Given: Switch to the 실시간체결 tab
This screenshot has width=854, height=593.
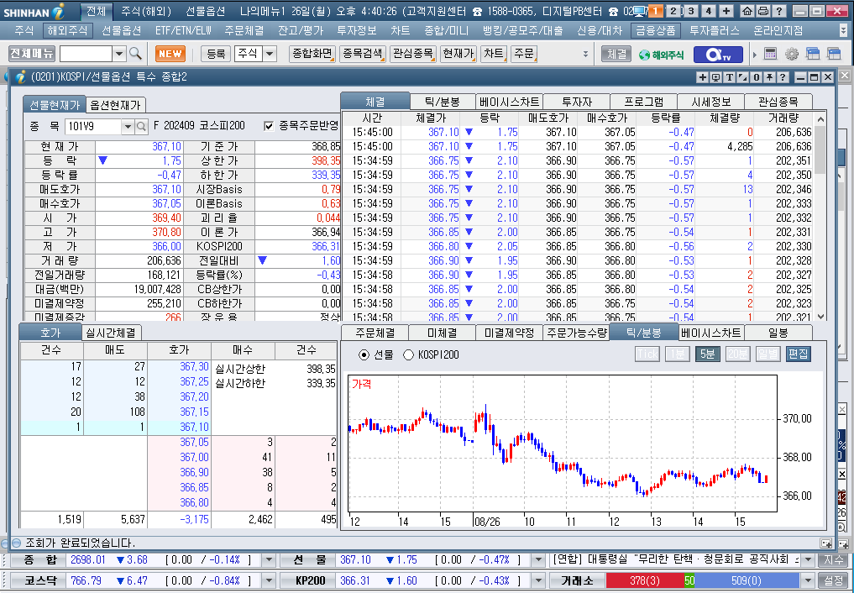Looking at the screenshot, I should coord(112,332).
